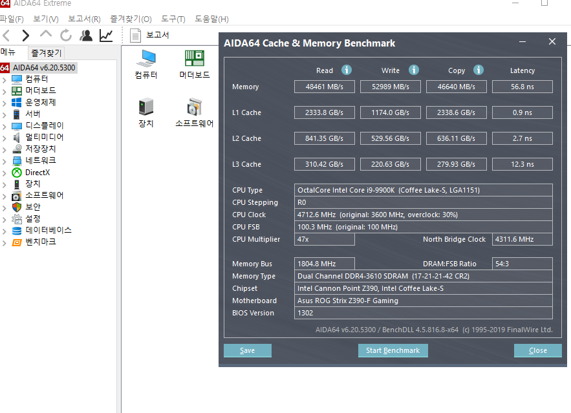
Task: Click the North Bridge Clock 4311.6 MHz value
Action: click(523, 239)
